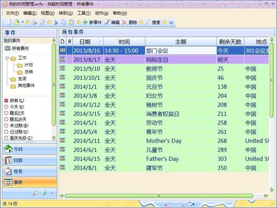The image size is (277, 208).
Task: Click the 消费者权益日 subject cell
Action: 162,114
